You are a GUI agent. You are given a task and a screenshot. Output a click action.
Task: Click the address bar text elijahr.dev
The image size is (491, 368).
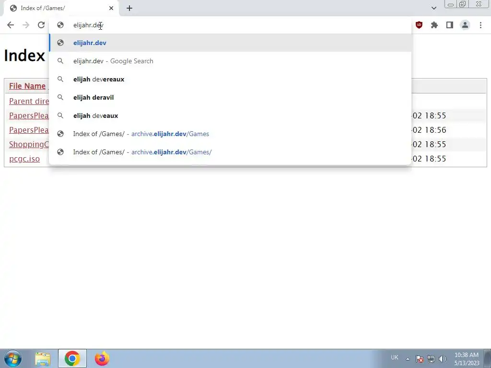pyautogui.click(x=88, y=25)
